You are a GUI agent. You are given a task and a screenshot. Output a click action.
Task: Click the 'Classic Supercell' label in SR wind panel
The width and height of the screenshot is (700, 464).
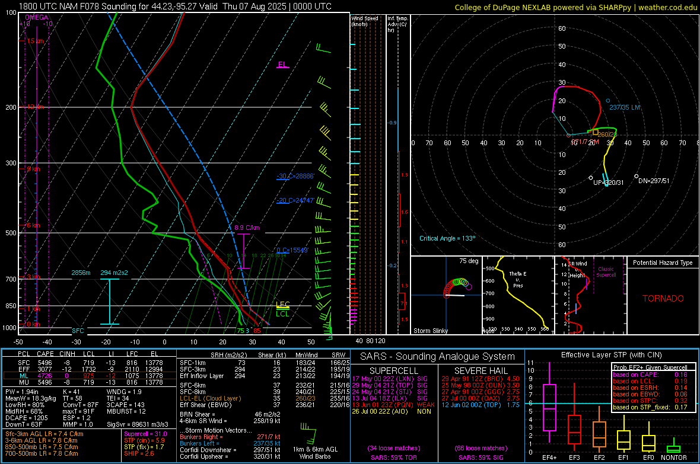click(x=606, y=272)
